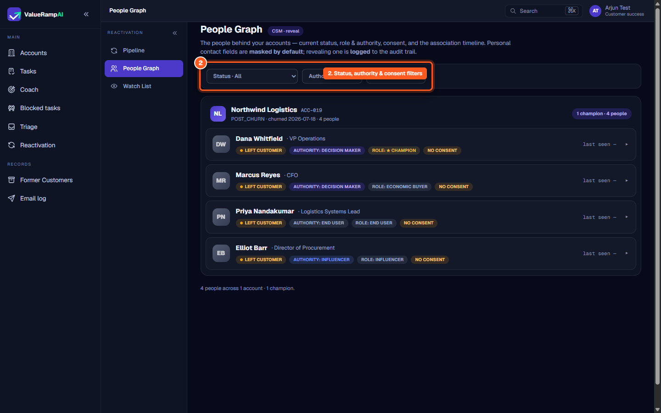661x413 pixels.
Task: Open the Northwind Logistics account name
Action: pyautogui.click(x=264, y=110)
